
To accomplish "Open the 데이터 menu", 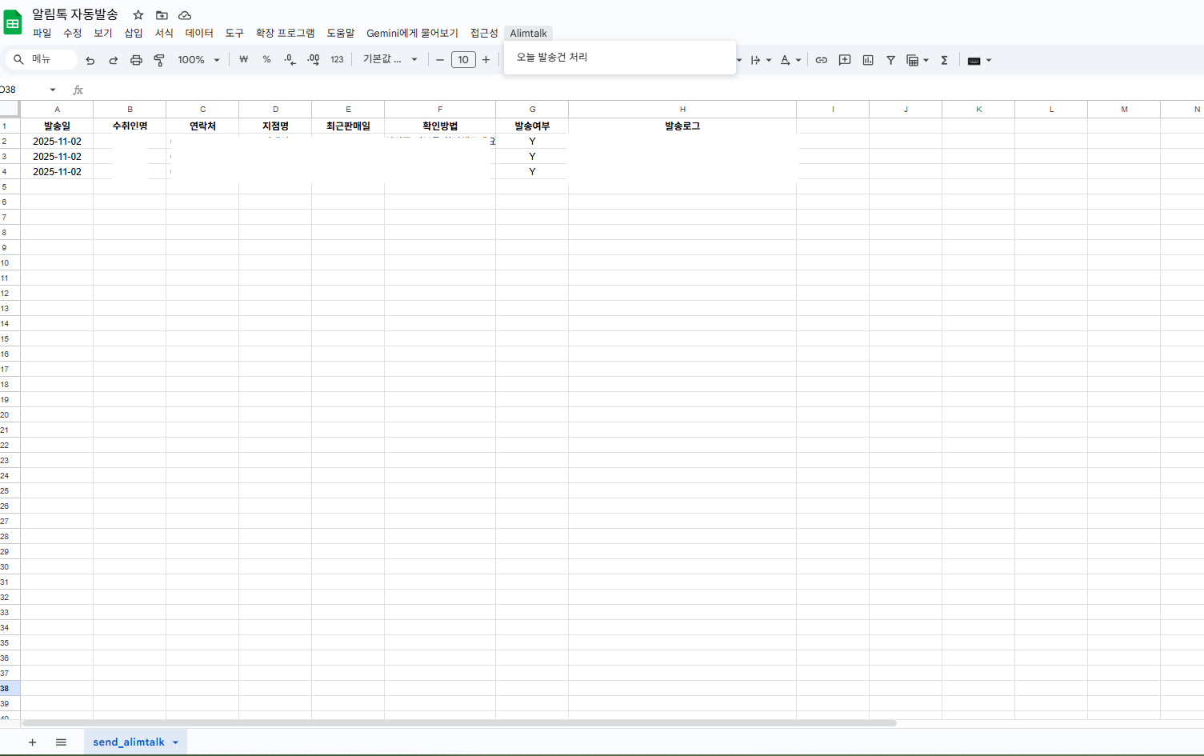I will (x=199, y=33).
